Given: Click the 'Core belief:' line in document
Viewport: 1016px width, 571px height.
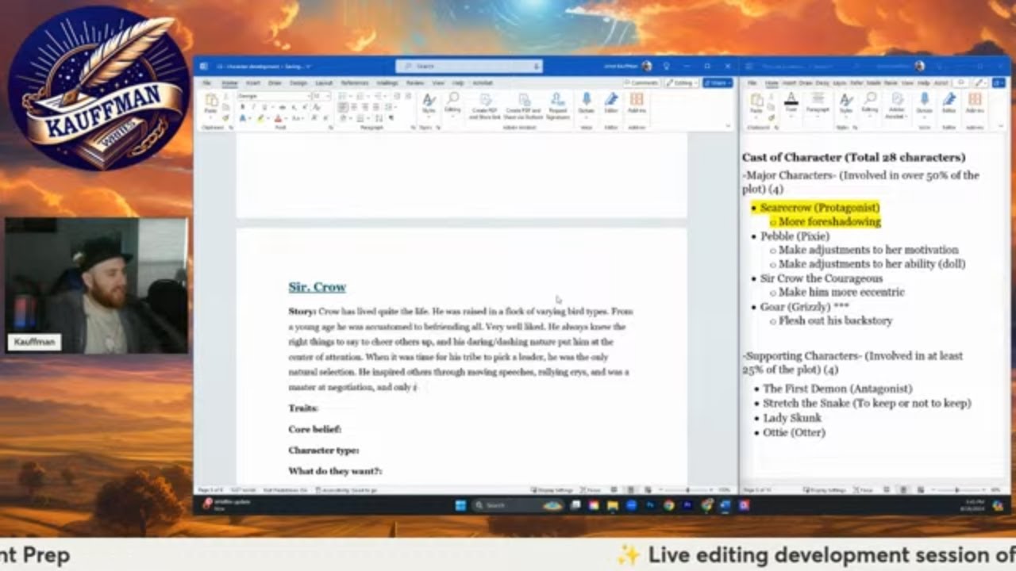Looking at the screenshot, I should [315, 429].
